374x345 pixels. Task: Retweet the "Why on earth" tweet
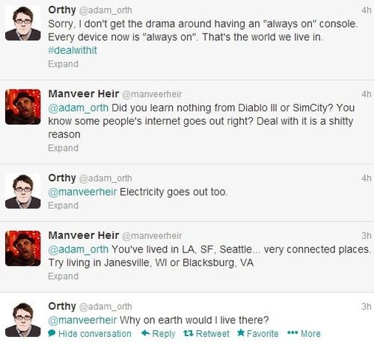pos(206,334)
